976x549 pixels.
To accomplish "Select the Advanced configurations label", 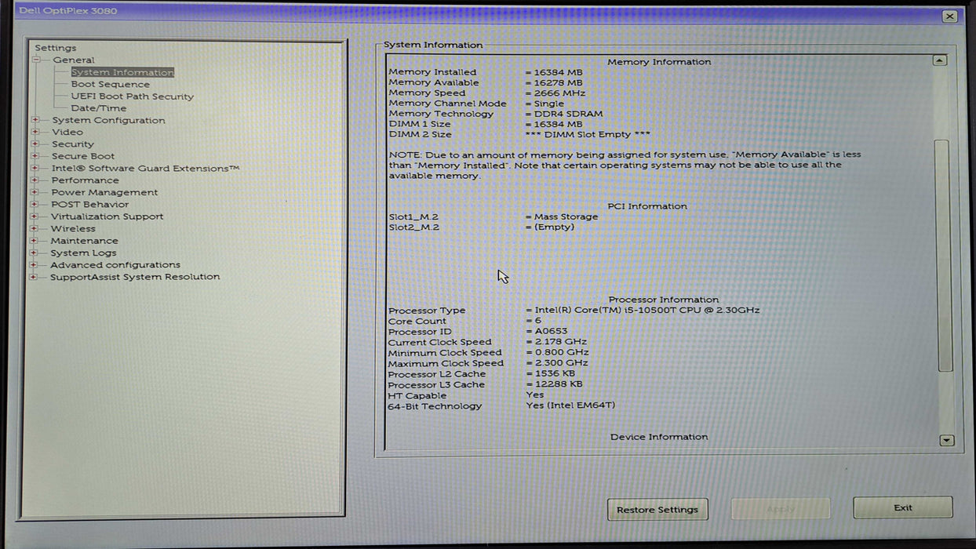I will [115, 265].
